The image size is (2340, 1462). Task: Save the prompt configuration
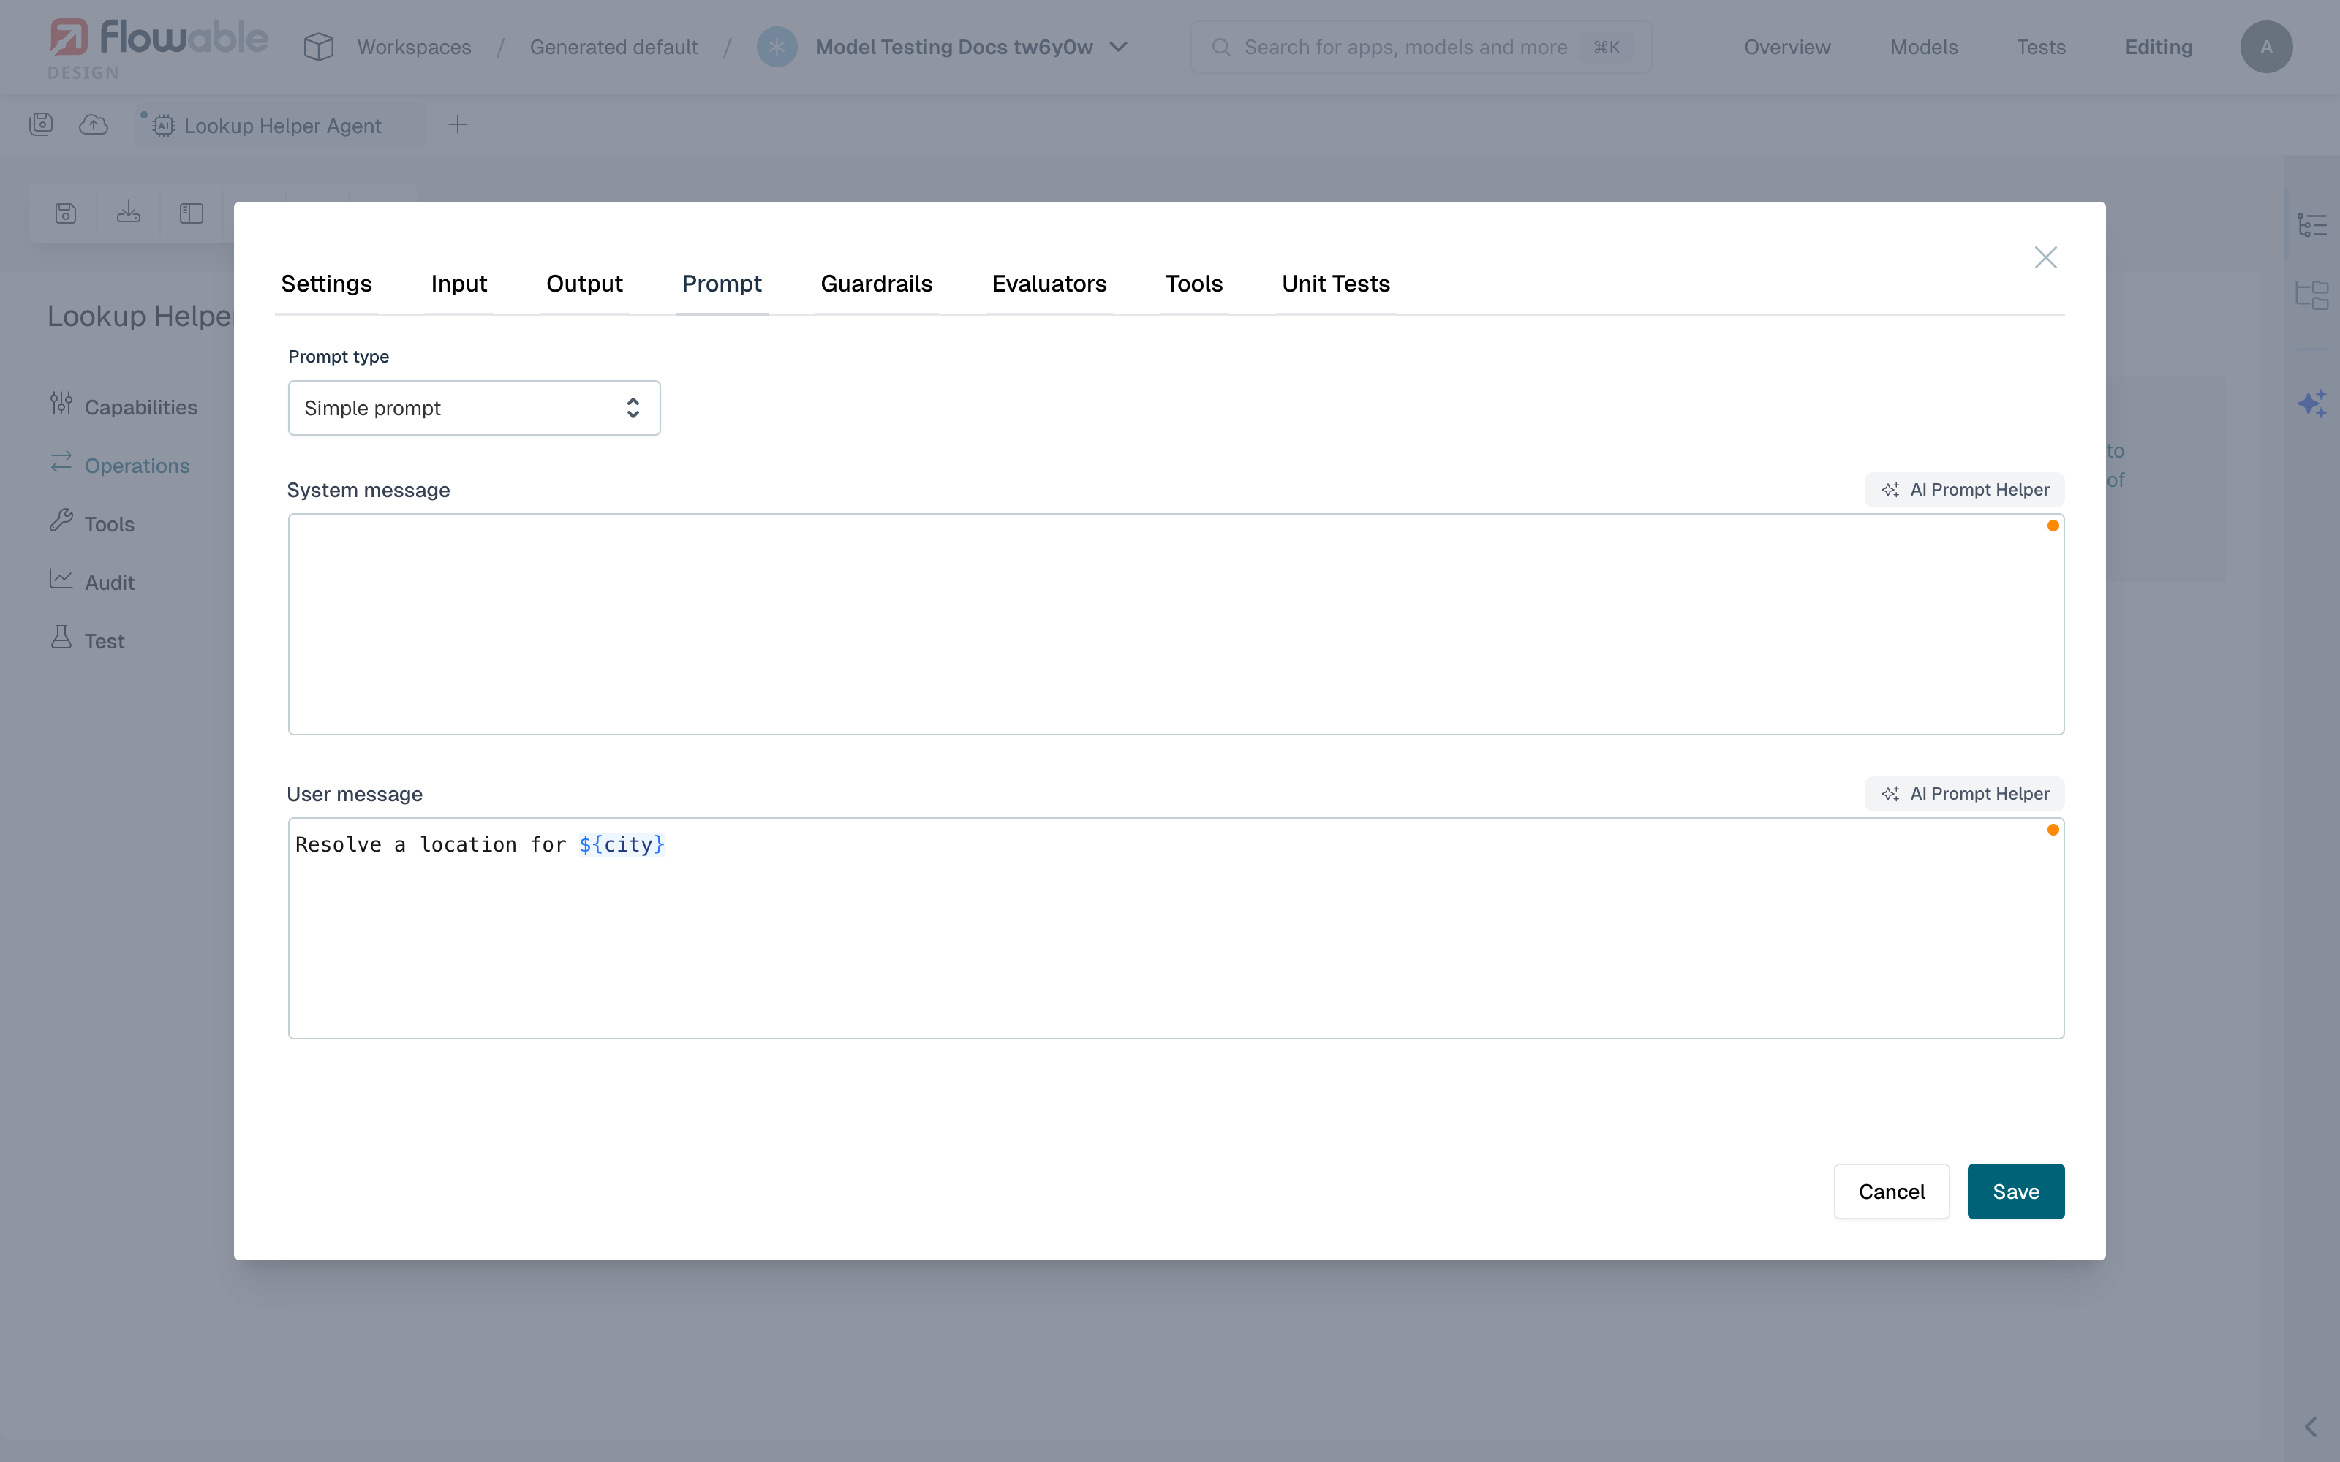(2015, 1192)
